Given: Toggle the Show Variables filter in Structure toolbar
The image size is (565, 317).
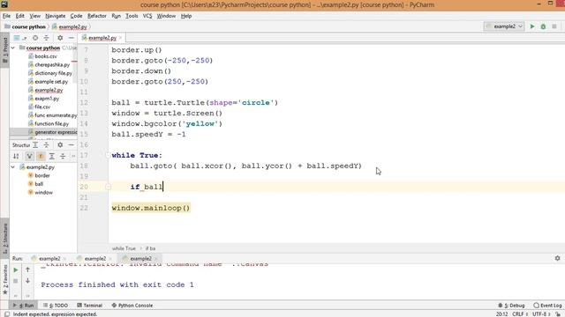Looking at the screenshot, I should 29,156.
